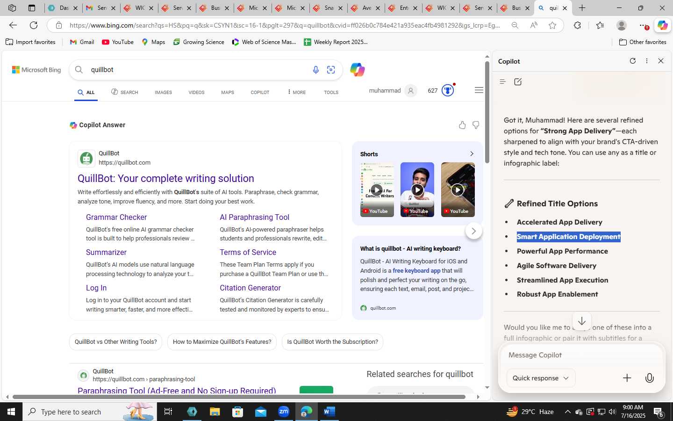Add this page to favorites star

coord(552,25)
